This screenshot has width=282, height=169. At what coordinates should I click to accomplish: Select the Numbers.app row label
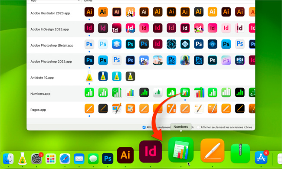[40, 94]
